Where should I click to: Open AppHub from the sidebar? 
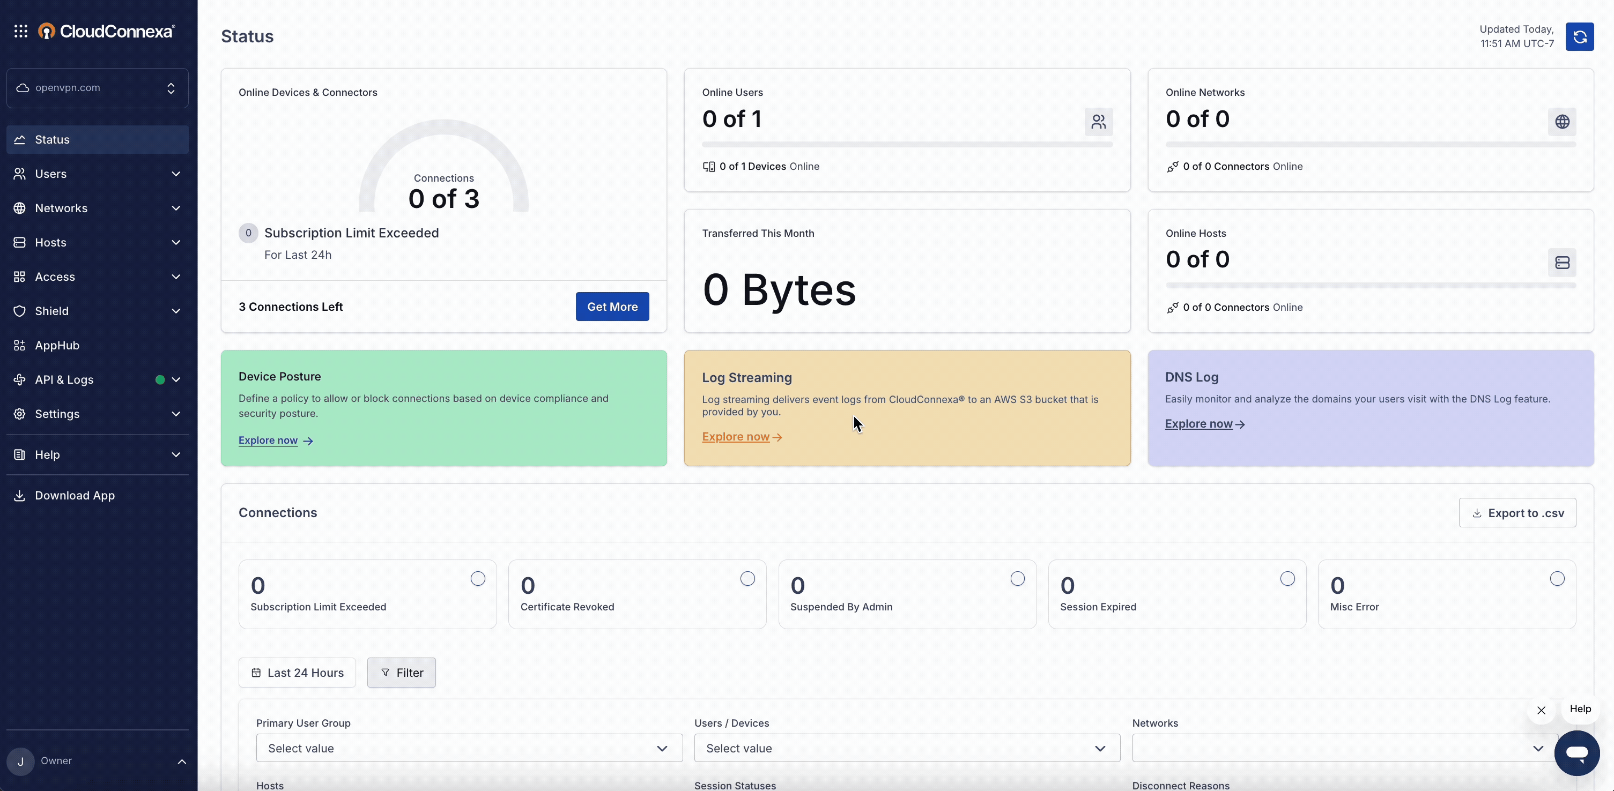pyautogui.click(x=57, y=345)
